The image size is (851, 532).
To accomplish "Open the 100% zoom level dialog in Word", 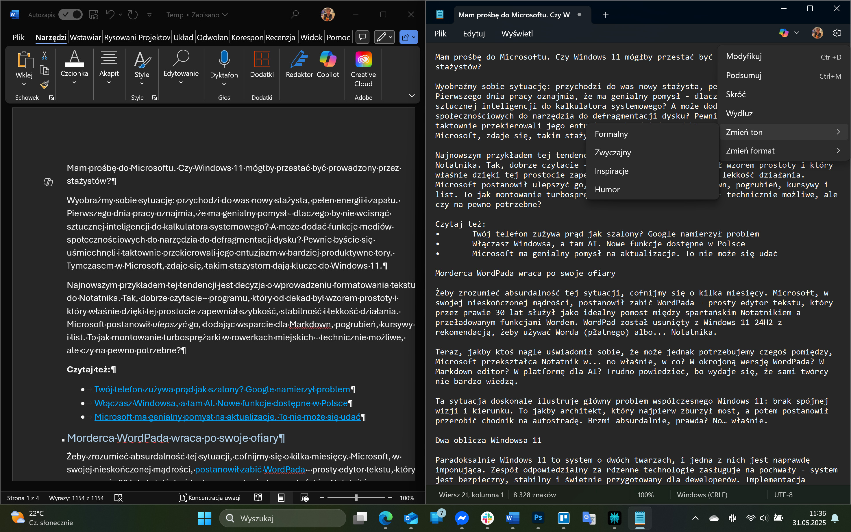I will 407,498.
